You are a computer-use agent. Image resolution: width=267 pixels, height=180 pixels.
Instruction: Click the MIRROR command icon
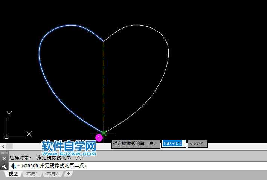click(x=13, y=166)
